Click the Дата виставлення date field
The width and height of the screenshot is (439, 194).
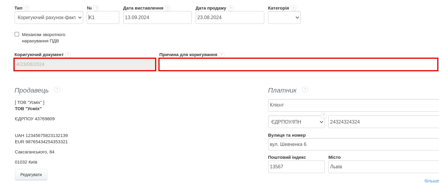157,17
